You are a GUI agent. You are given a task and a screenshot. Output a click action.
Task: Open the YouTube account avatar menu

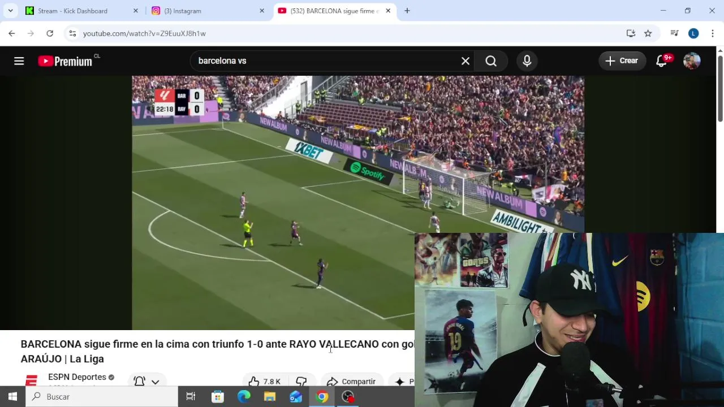(x=692, y=60)
